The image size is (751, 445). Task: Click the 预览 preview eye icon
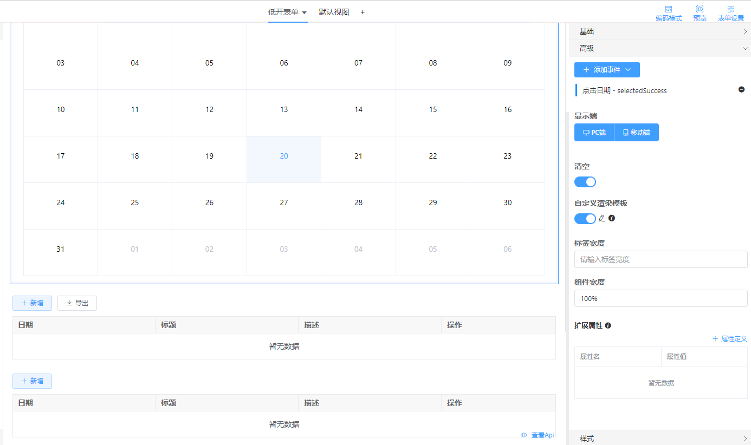coord(700,9)
